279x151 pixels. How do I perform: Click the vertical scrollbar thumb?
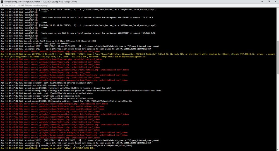(278, 58)
